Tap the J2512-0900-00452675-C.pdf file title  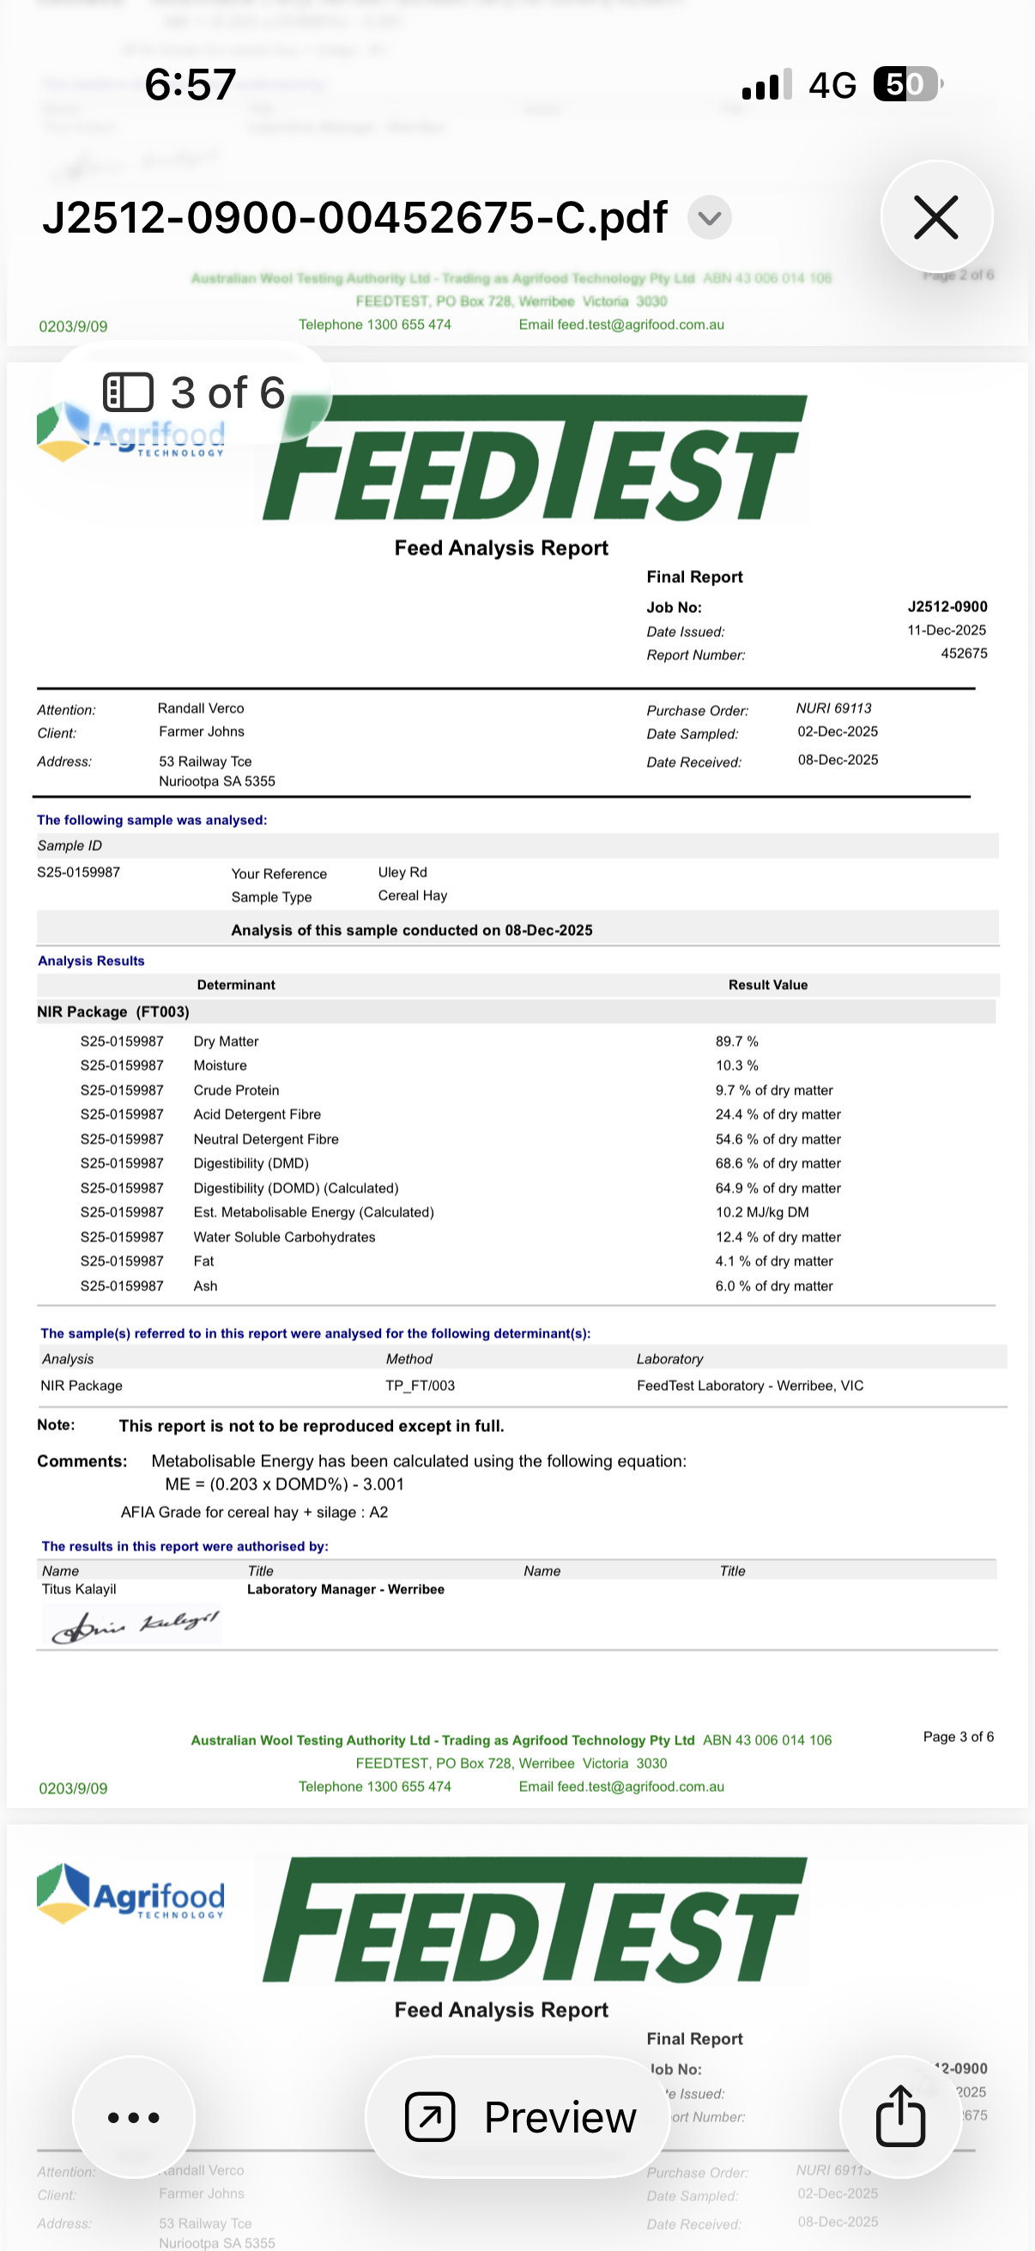(354, 217)
